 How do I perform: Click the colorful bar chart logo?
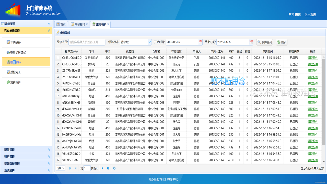click(13, 11)
